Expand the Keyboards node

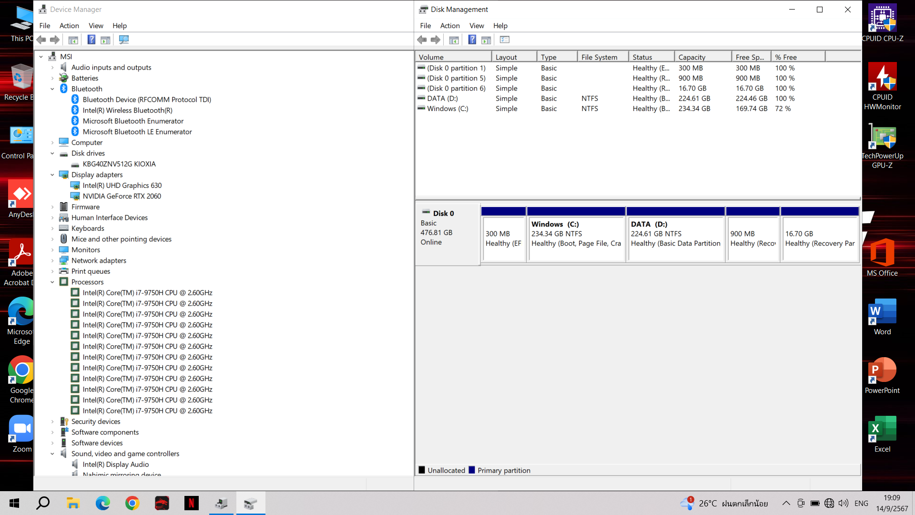tap(52, 228)
